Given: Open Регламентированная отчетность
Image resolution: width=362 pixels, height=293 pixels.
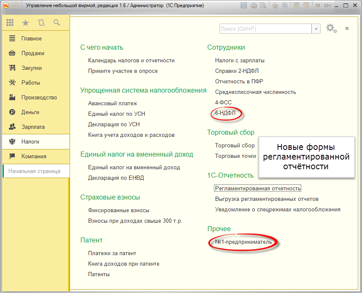Looking at the screenshot, I should click(x=258, y=189).
